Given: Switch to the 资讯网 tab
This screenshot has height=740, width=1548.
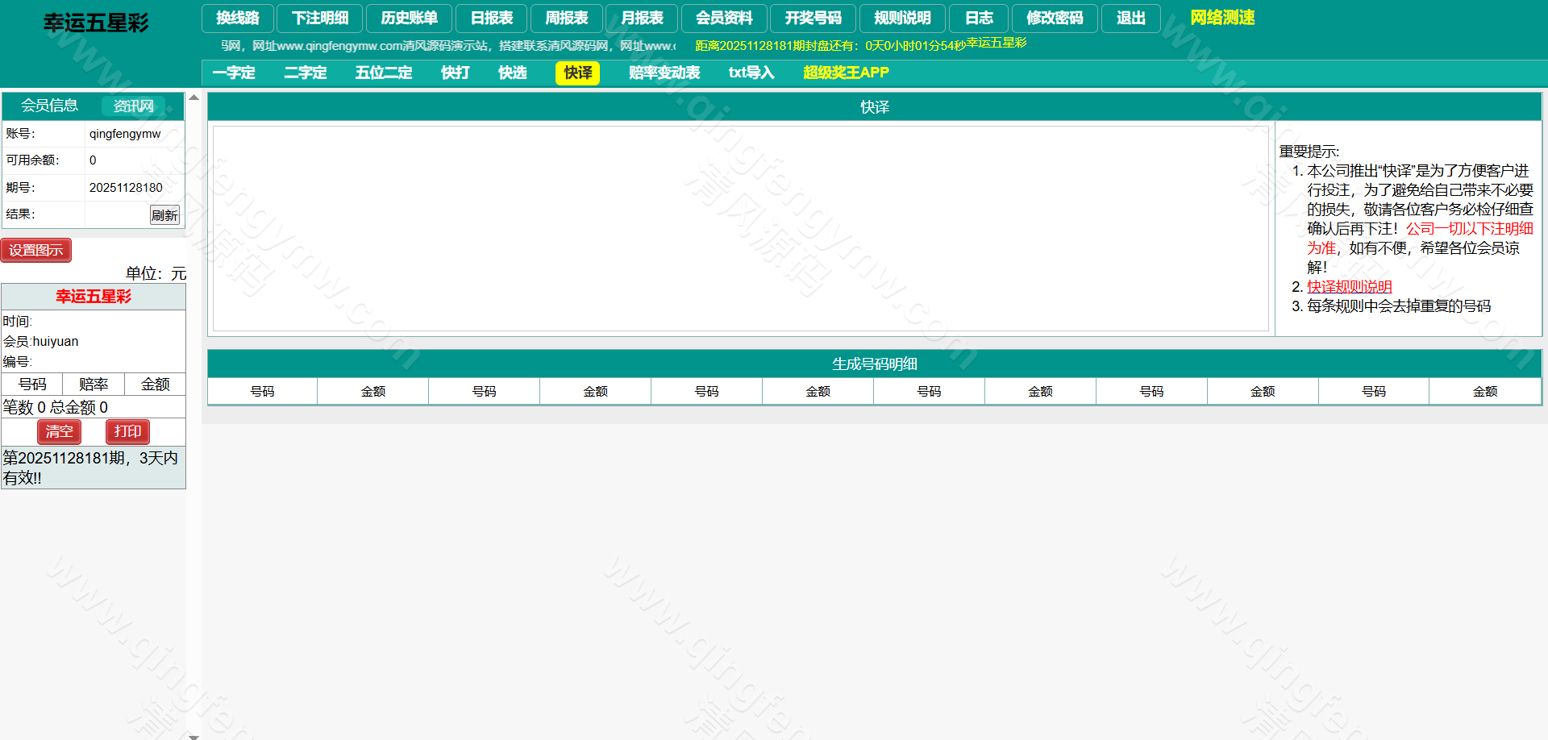Looking at the screenshot, I should (x=133, y=106).
